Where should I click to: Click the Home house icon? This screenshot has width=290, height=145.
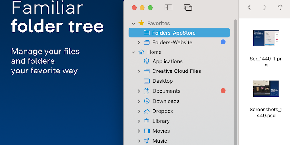[x=141, y=52]
